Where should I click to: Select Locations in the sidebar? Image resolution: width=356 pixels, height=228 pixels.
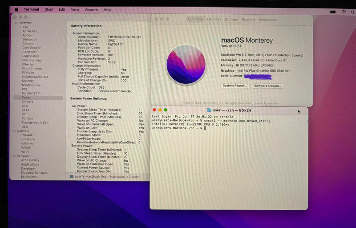point(28,139)
